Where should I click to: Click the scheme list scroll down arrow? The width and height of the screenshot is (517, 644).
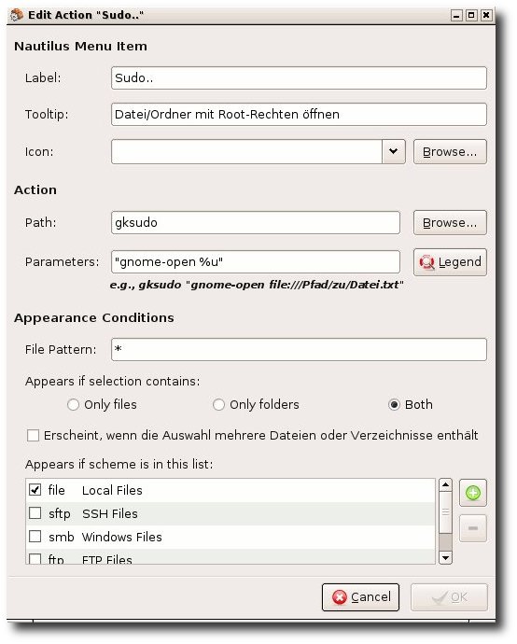(445, 558)
